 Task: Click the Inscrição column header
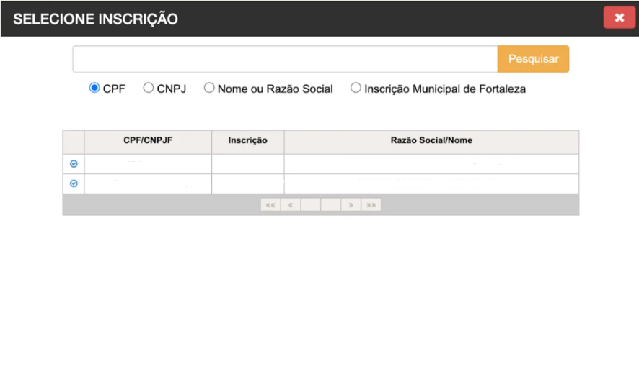coord(247,141)
